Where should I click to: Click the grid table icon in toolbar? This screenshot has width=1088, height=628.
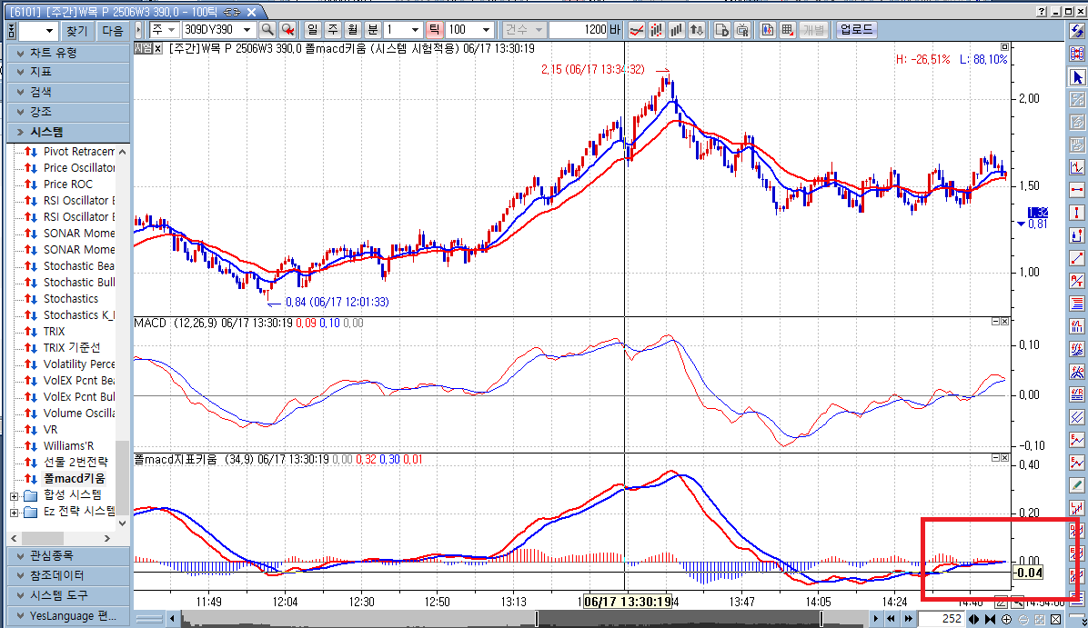coord(787,30)
